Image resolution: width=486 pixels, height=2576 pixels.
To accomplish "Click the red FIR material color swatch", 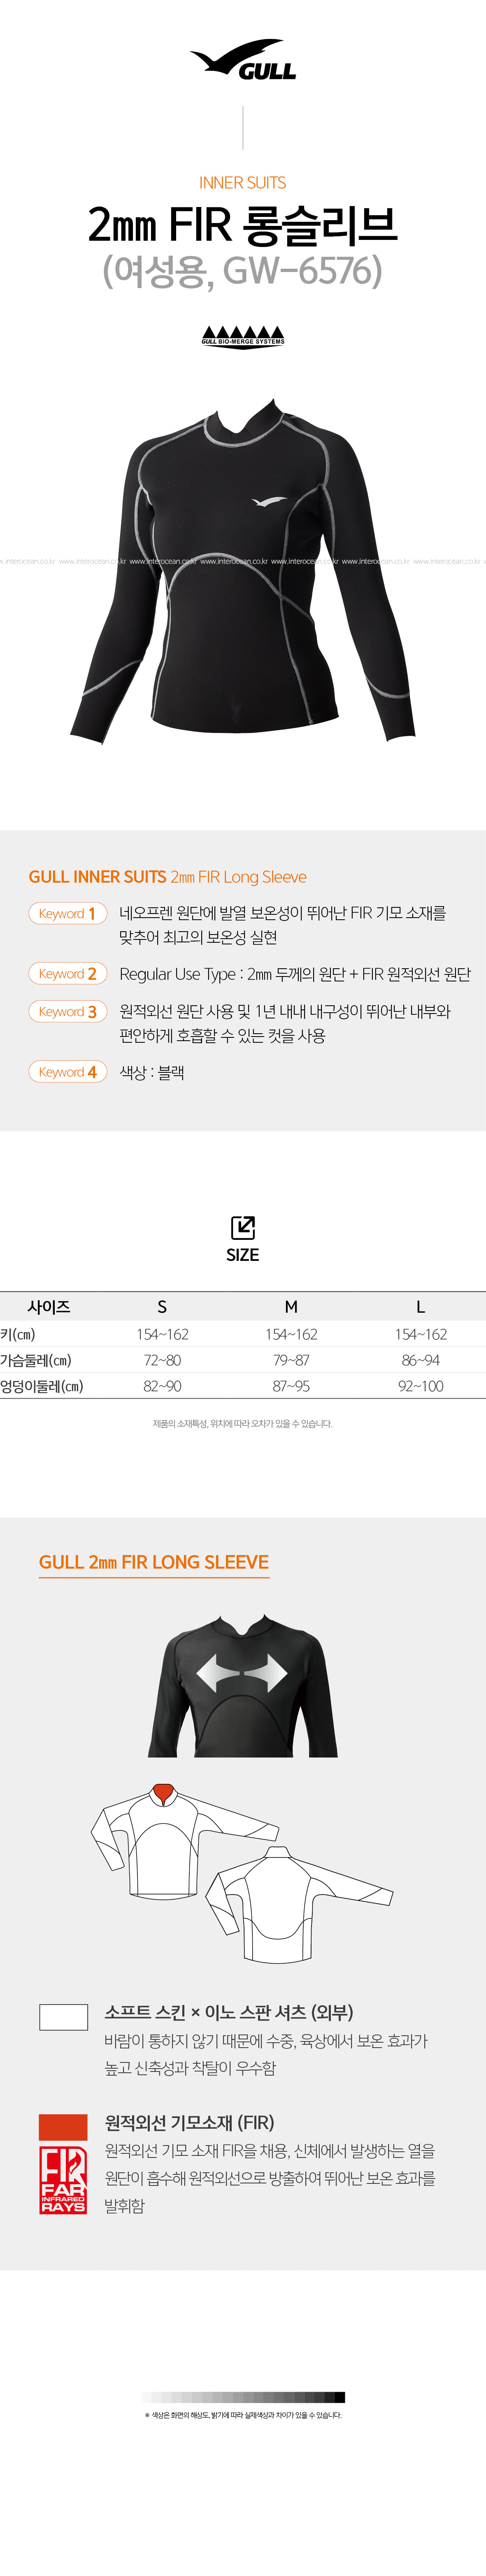I will pyautogui.click(x=63, y=2127).
